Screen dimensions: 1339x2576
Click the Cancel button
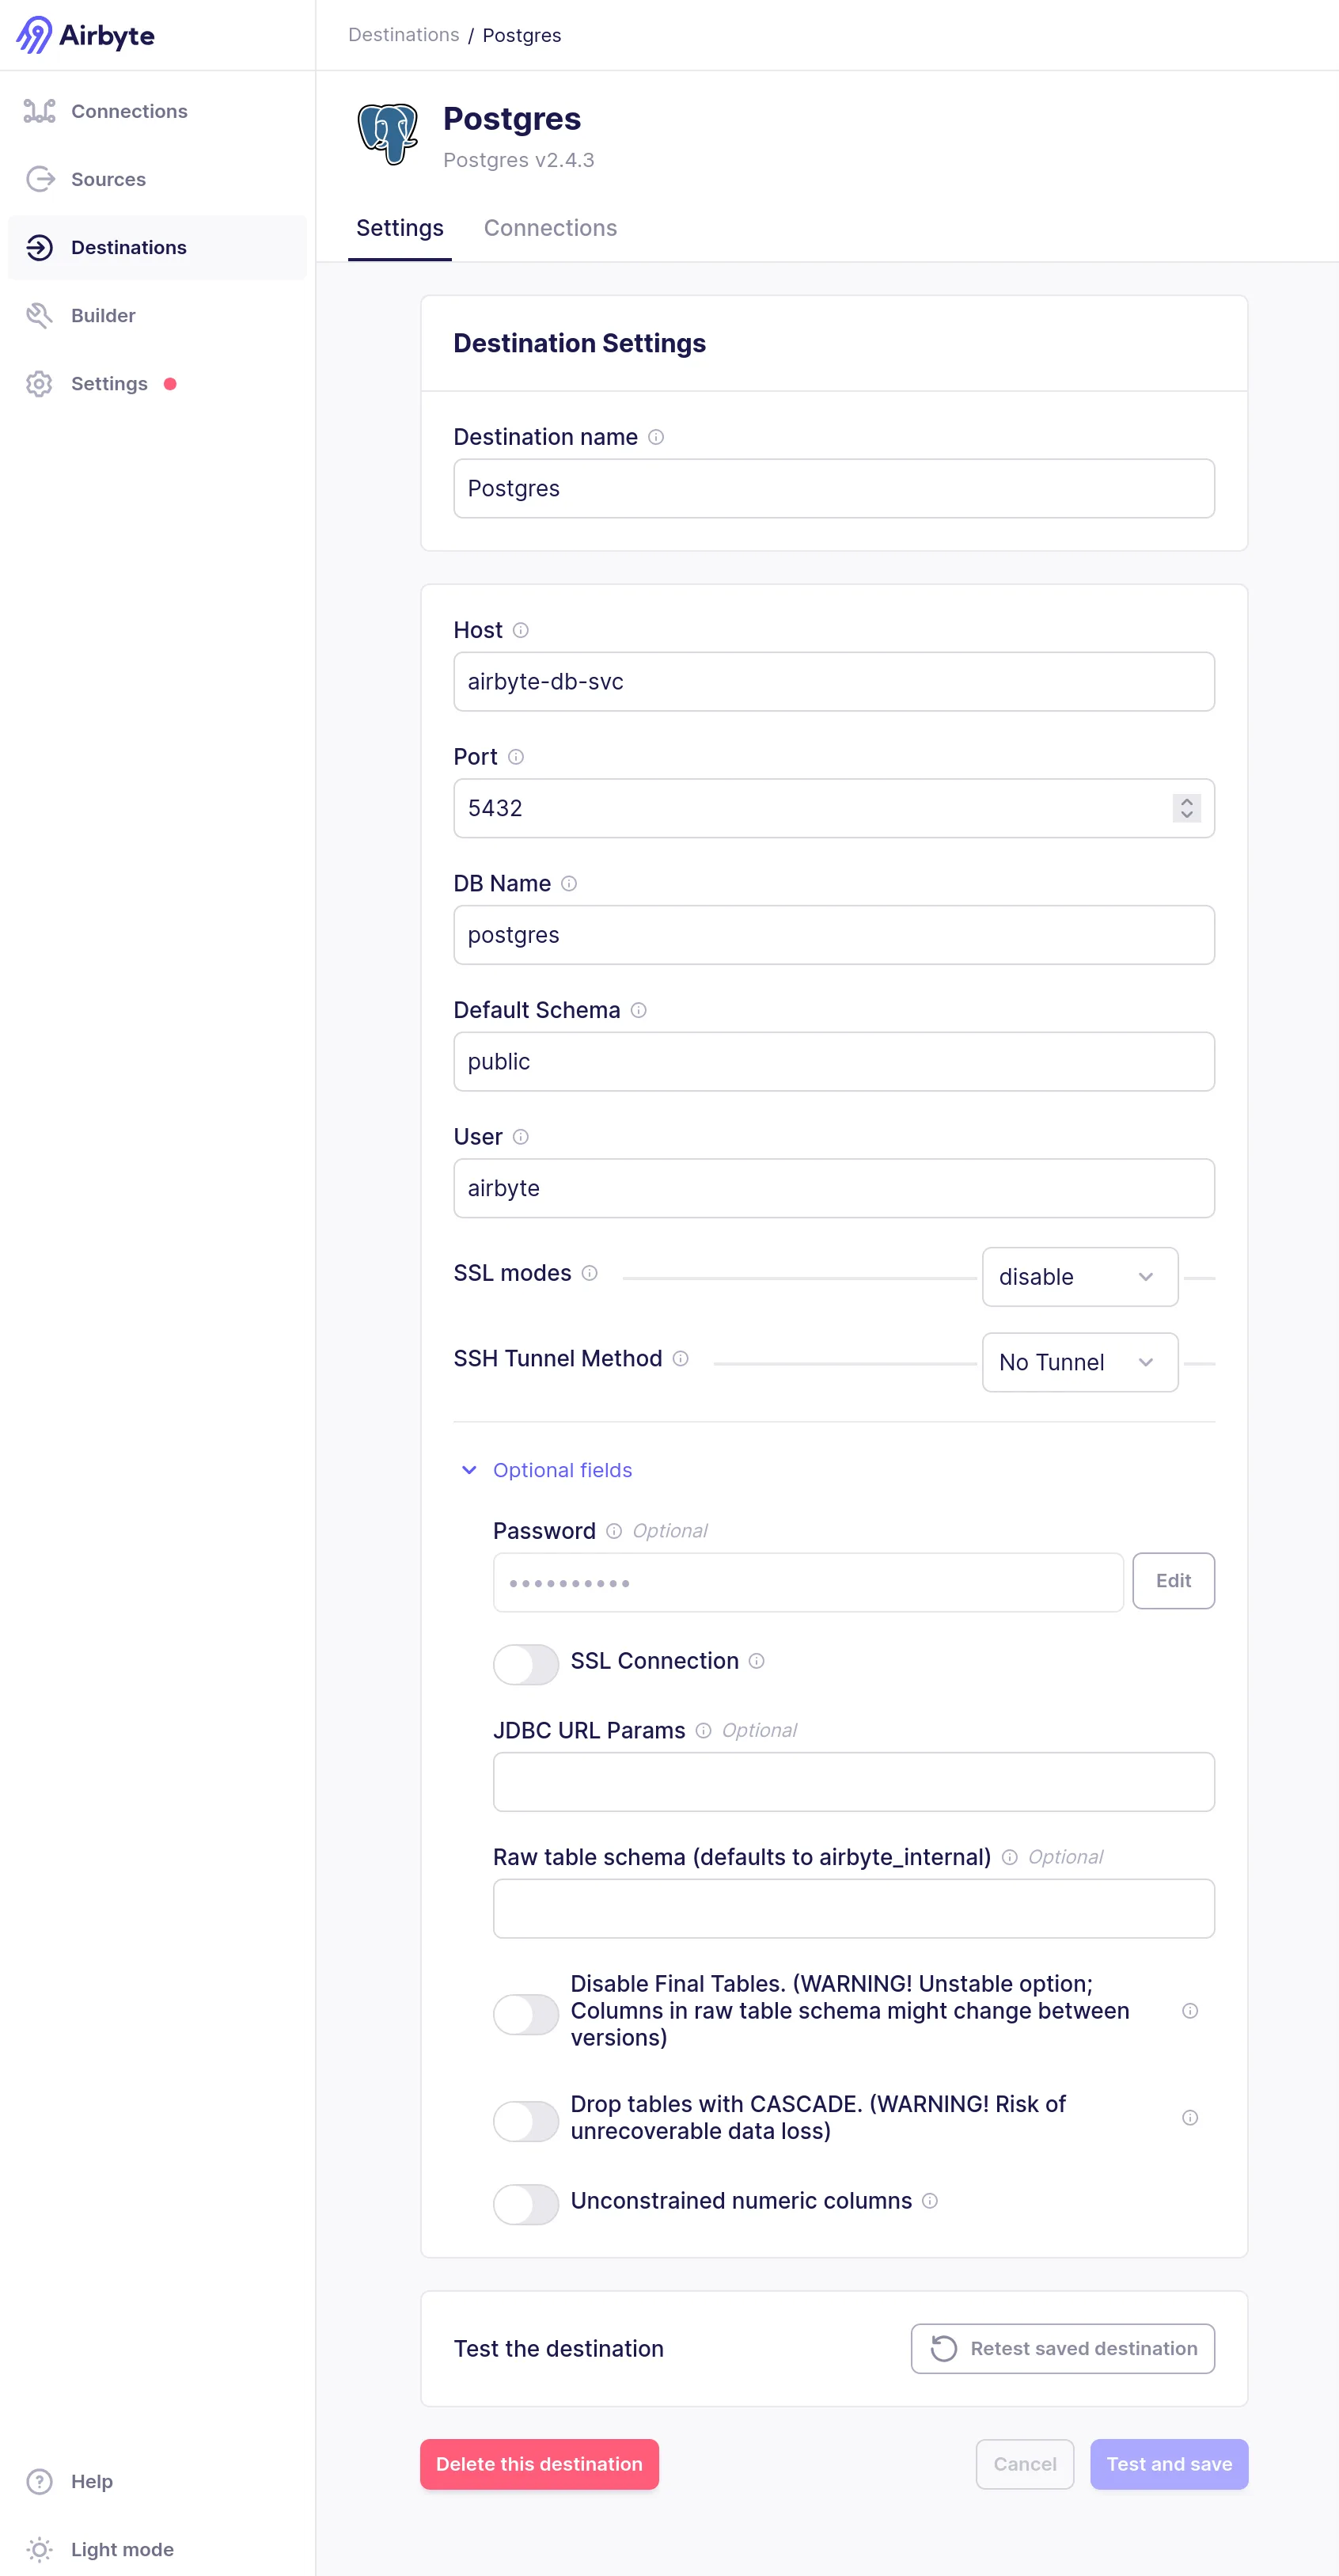pos(1024,2464)
